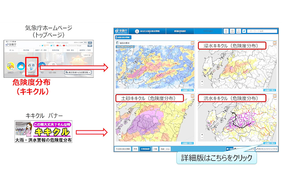Select the 今注目の防災情報 tab at bottom
This screenshot has height=192, width=282.
tap(123, 149)
